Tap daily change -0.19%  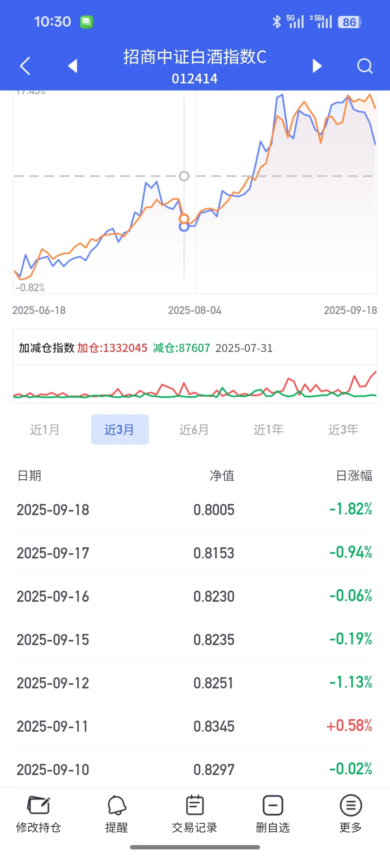351,639
